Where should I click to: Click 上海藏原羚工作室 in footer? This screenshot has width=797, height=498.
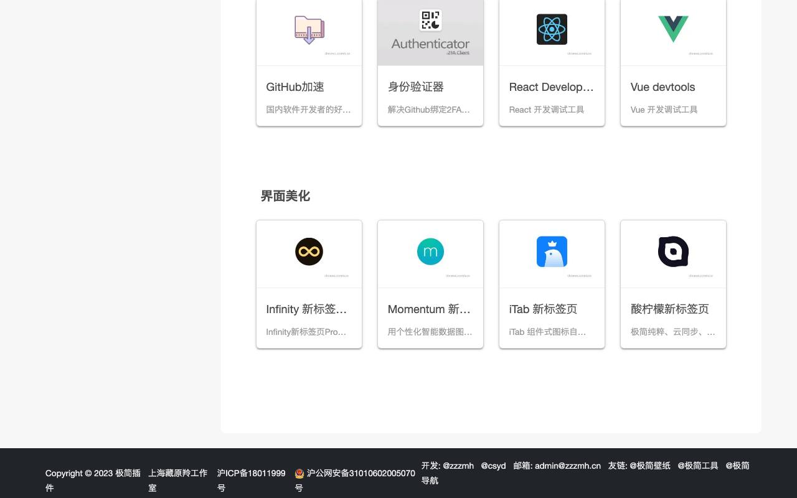point(178,481)
